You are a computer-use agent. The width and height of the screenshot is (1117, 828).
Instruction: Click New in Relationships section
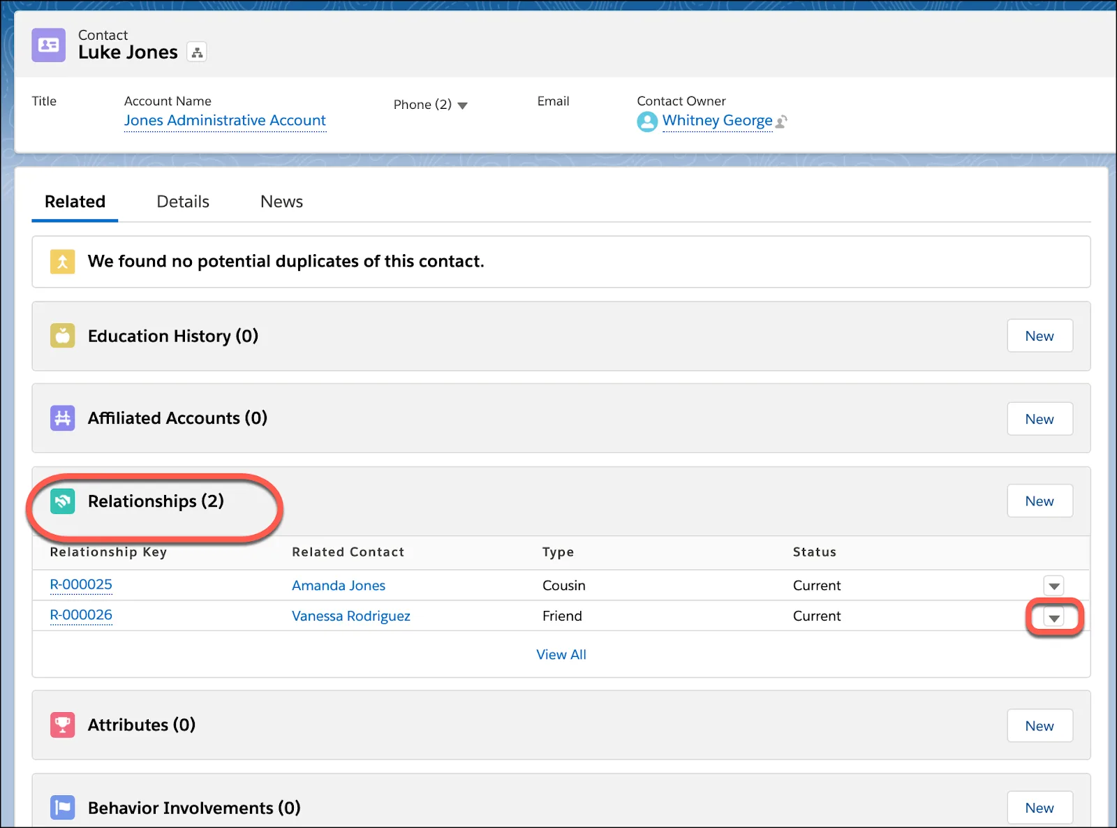tap(1040, 501)
